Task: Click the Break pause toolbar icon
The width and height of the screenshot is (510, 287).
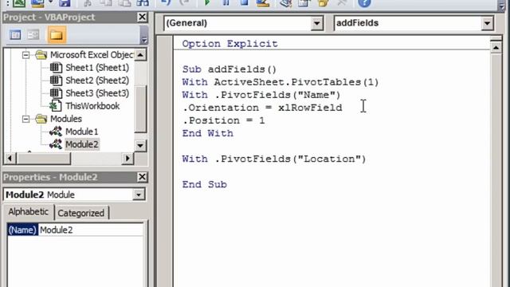Action: [226, 3]
